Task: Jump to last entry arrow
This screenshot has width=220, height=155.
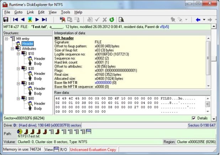Action: (x=44, y=20)
